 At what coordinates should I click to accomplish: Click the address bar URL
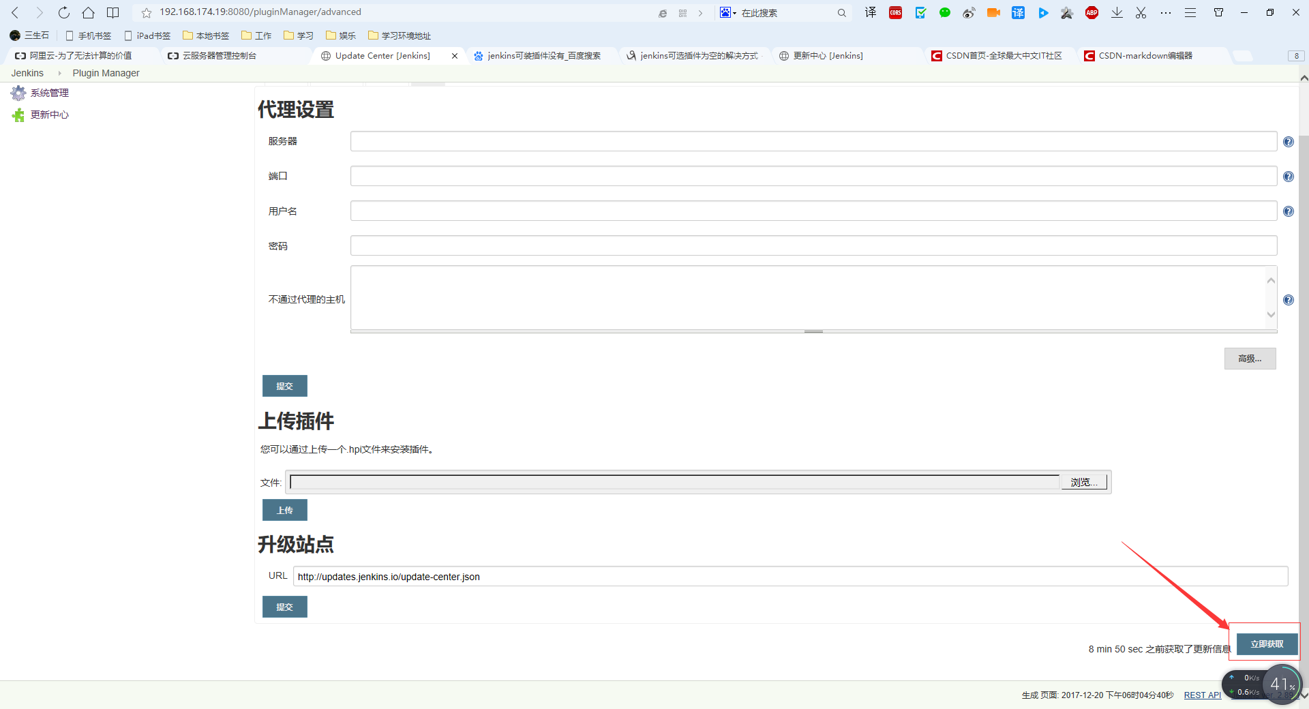(x=260, y=12)
